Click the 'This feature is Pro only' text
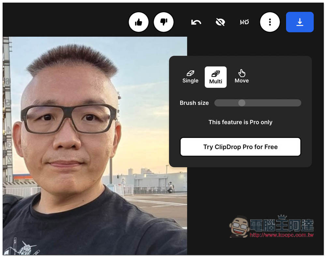Screen dimensions: 326x258 (x=240, y=122)
